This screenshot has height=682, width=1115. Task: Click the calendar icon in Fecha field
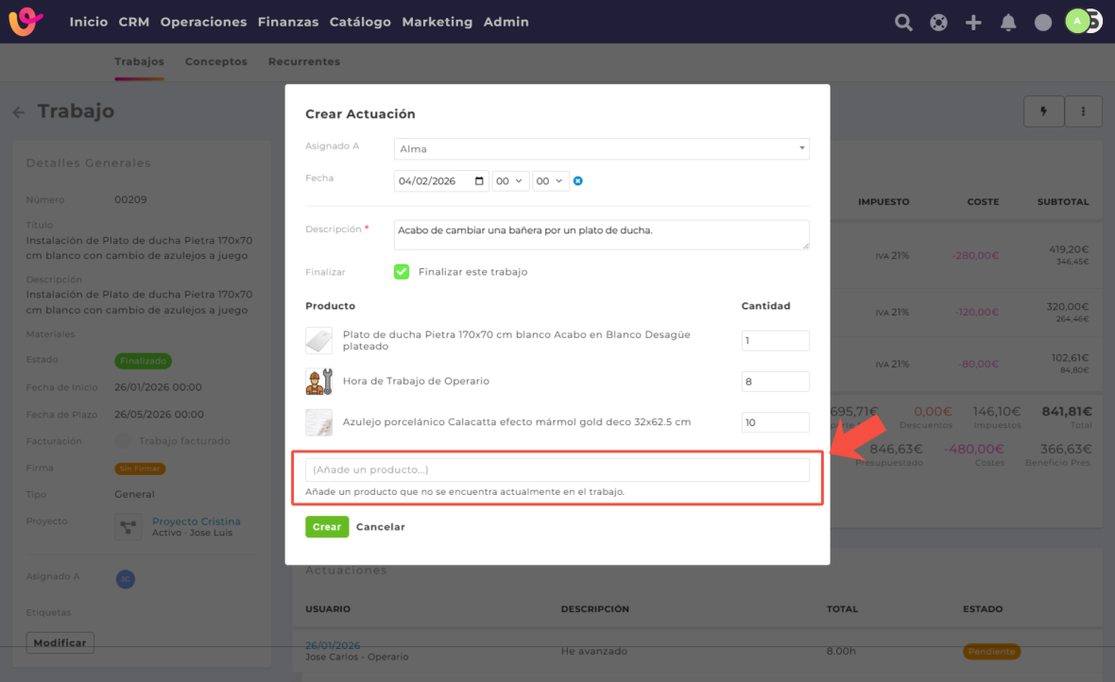click(479, 180)
